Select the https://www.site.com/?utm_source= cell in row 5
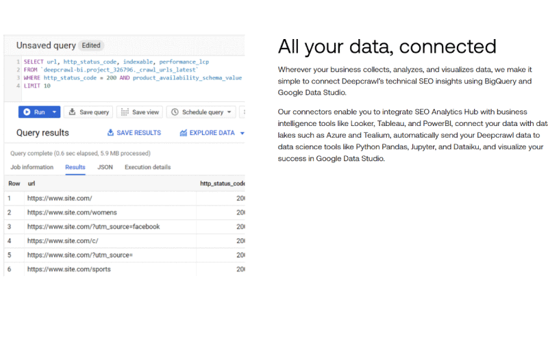 coord(110,255)
